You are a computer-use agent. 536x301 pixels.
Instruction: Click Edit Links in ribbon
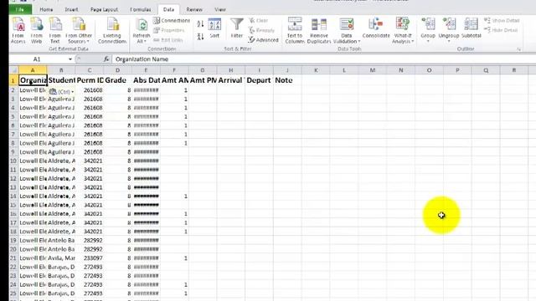pos(168,40)
